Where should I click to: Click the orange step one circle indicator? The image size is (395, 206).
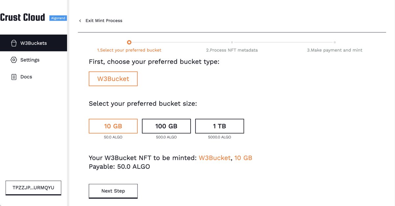[129, 42]
